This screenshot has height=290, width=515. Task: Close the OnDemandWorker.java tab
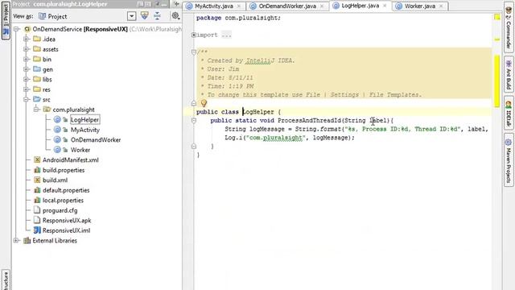click(x=322, y=6)
